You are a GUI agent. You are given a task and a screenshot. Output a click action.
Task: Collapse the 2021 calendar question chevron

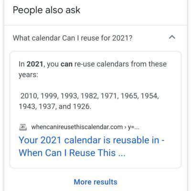tap(172, 37)
